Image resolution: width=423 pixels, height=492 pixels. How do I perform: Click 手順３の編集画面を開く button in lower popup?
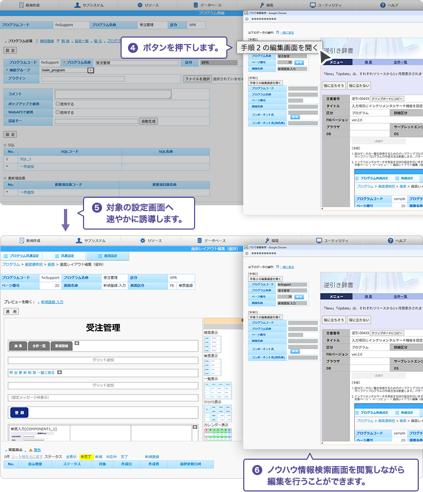click(265, 317)
